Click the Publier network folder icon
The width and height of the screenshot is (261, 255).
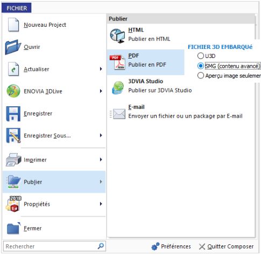click(13, 182)
